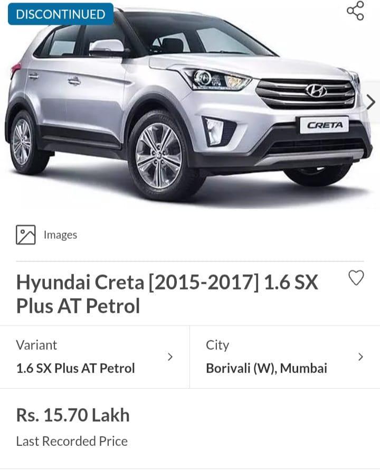Click the Rs. 15.70 Lakh price
Image resolution: width=380 pixels, height=476 pixels.
point(73,415)
